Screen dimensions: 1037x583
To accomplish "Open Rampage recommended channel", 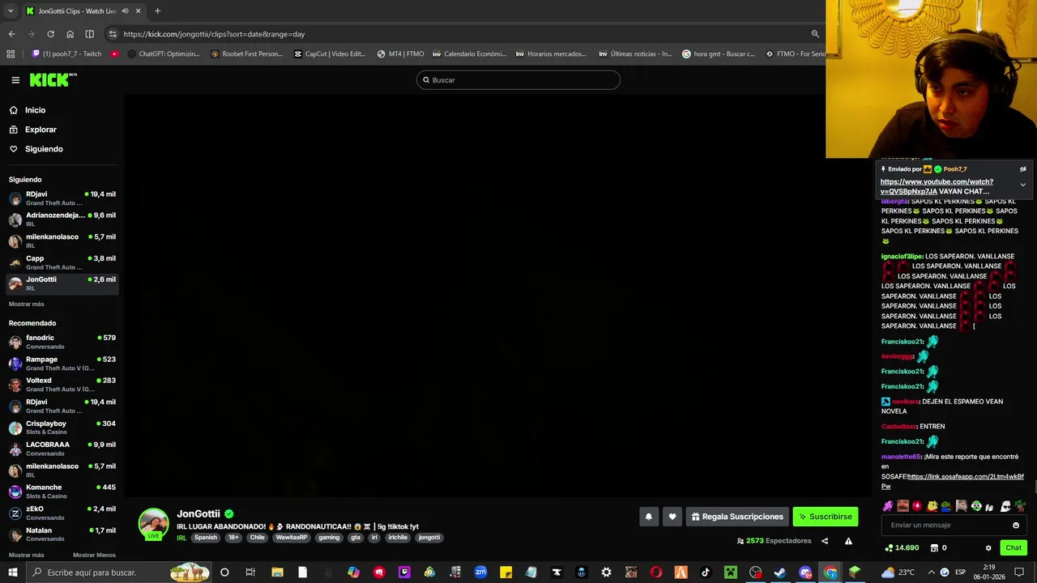I will [62, 363].
